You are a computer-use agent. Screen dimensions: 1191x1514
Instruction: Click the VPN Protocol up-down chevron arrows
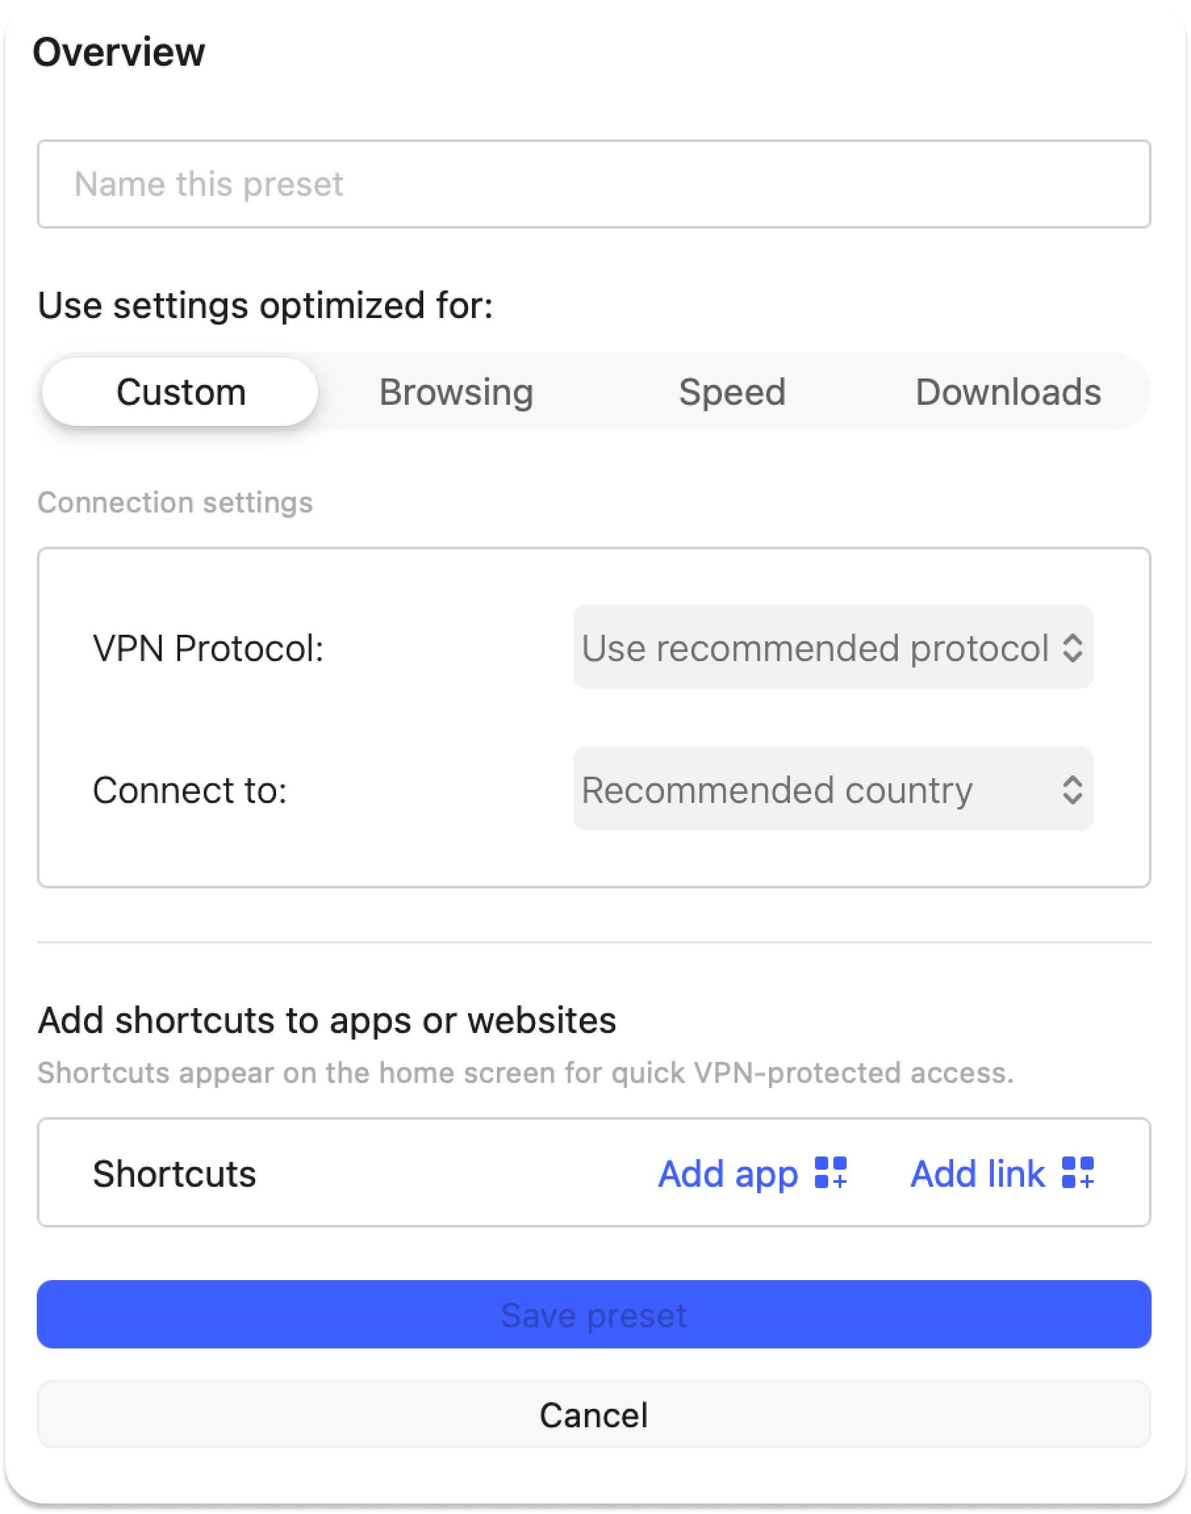(x=1072, y=647)
